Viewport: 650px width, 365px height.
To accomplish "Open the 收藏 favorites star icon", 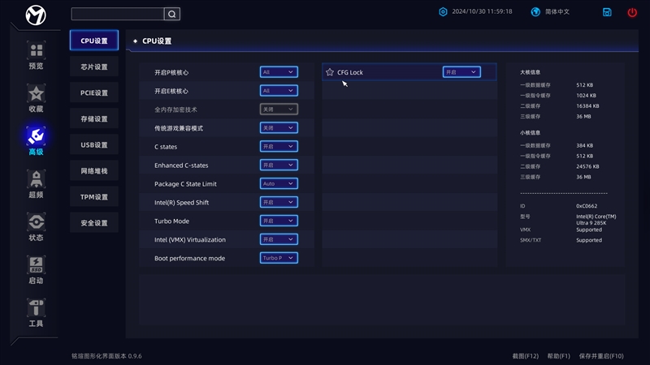I will 36,95.
